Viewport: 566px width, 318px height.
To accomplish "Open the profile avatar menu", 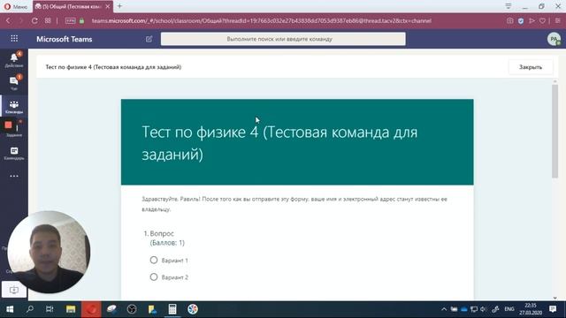I will [x=554, y=39].
